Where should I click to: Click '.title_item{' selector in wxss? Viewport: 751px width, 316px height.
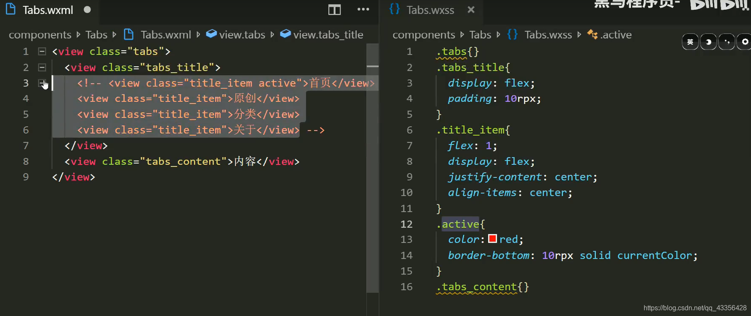click(473, 130)
